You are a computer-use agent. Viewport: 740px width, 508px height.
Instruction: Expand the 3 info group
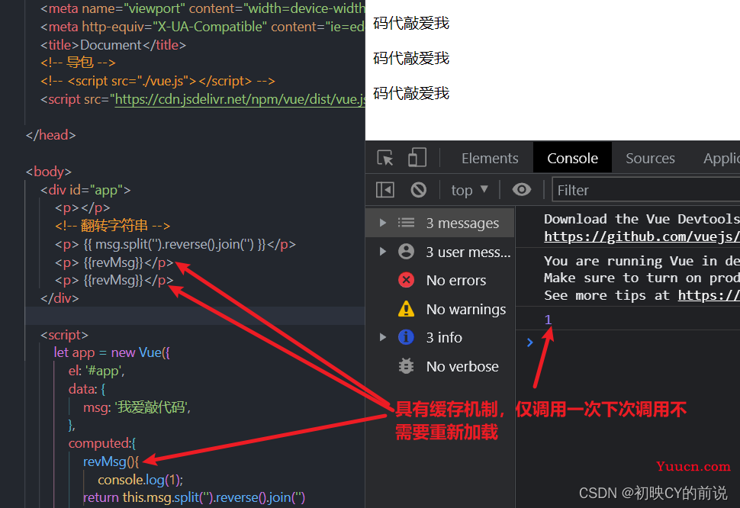click(x=383, y=337)
